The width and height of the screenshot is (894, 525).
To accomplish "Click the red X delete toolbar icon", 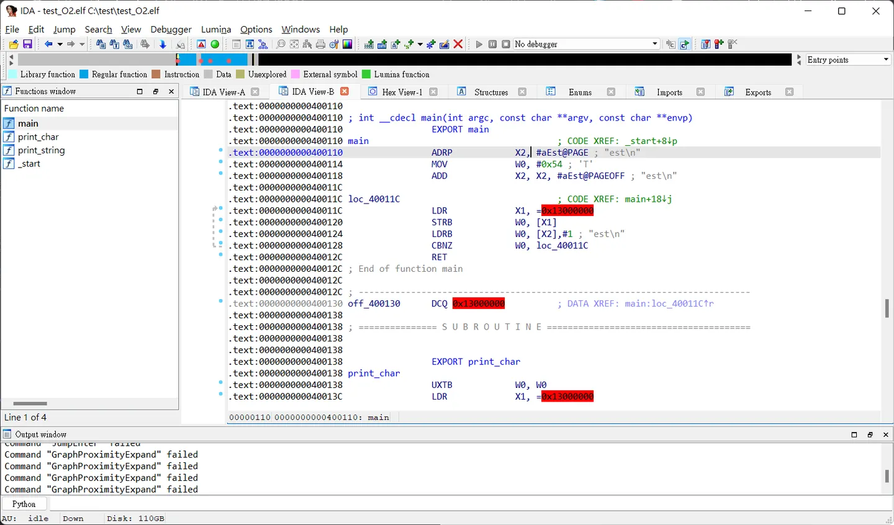I will point(458,44).
